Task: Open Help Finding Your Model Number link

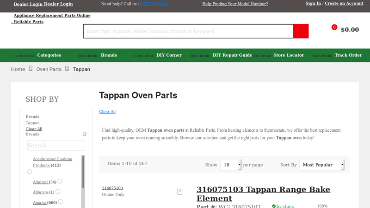Action: [235, 4]
